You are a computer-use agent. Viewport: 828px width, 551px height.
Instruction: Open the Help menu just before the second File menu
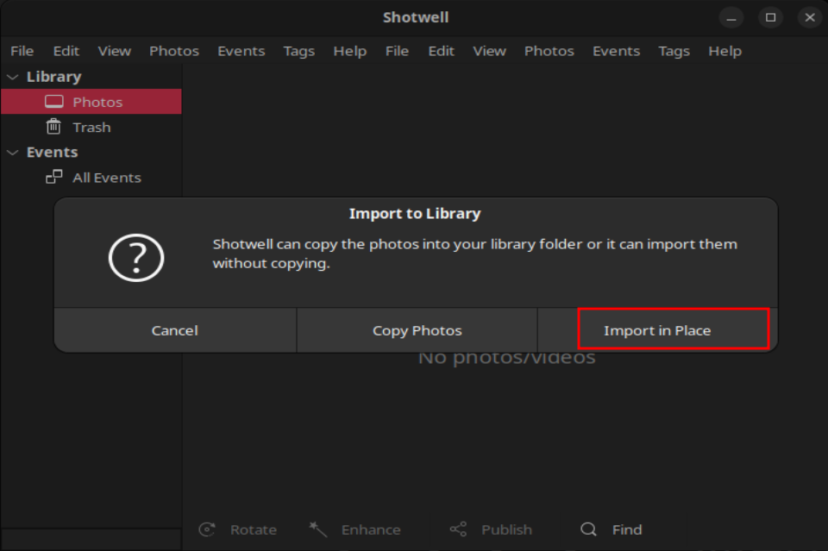[350, 51]
